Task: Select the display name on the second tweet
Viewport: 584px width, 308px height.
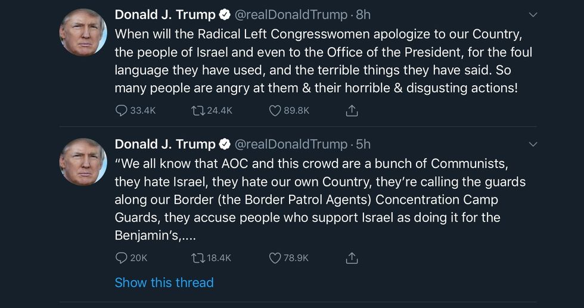Action: [x=165, y=144]
